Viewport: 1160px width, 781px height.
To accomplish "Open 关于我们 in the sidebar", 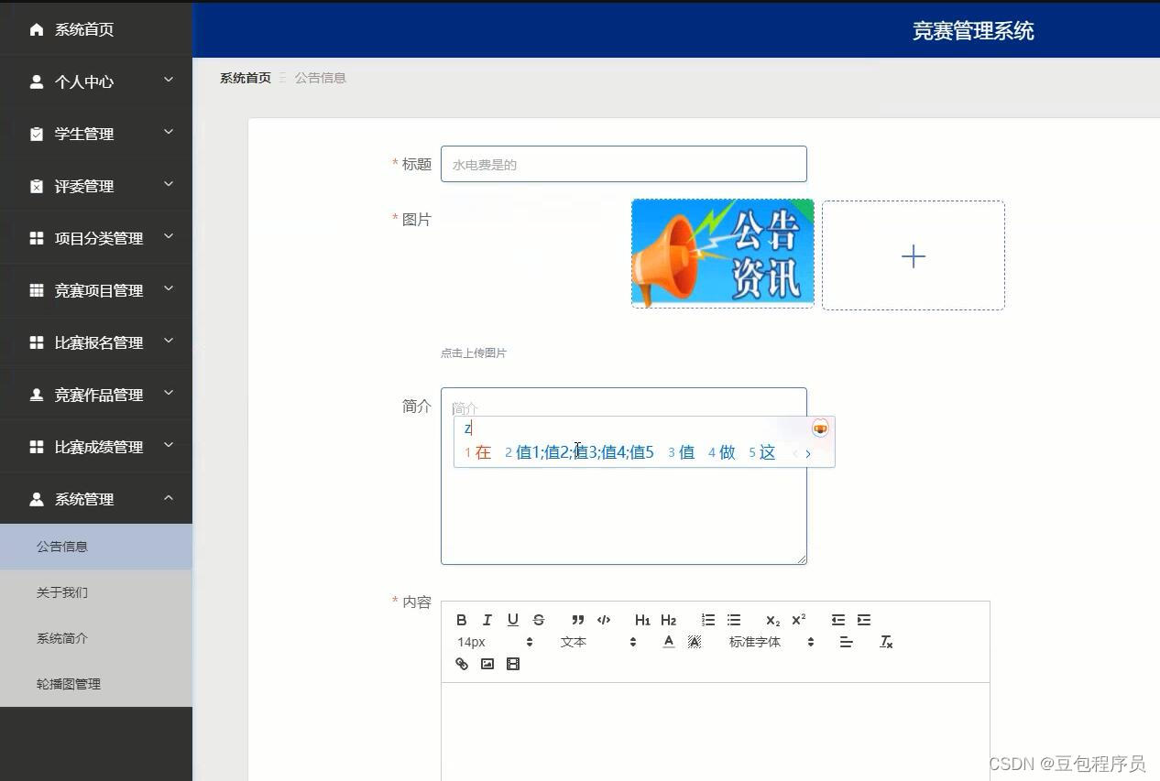I will coord(61,592).
